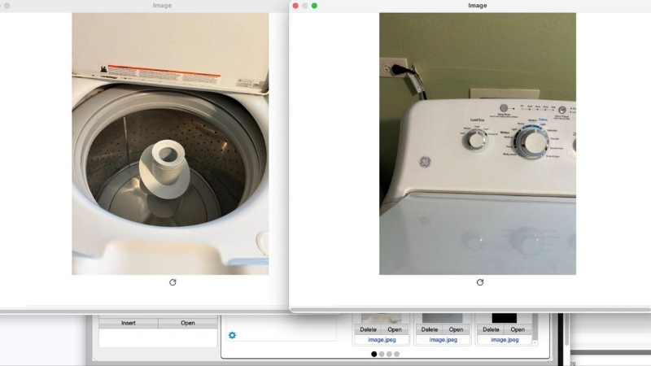The image size is (651, 366).
Task: Delete the first image.jpeg attachment
Action: [x=368, y=329]
